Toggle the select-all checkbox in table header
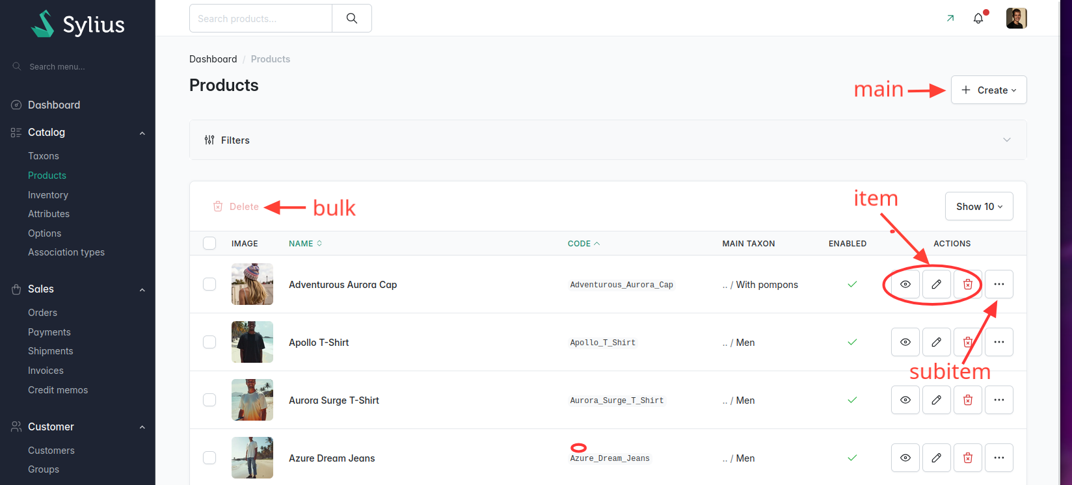1072x485 pixels. (x=209, y=243)
